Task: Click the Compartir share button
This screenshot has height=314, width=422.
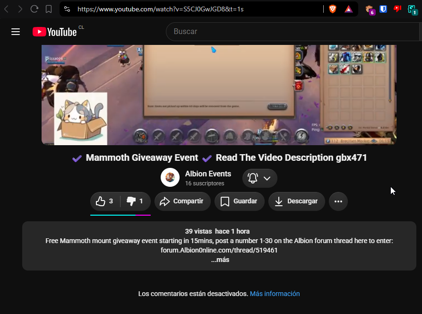Action: coord(182,201)
